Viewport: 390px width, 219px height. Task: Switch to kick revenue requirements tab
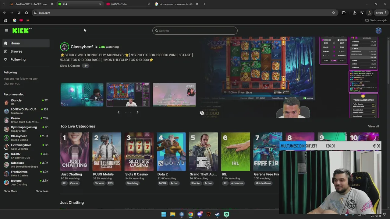pos(176,4)
